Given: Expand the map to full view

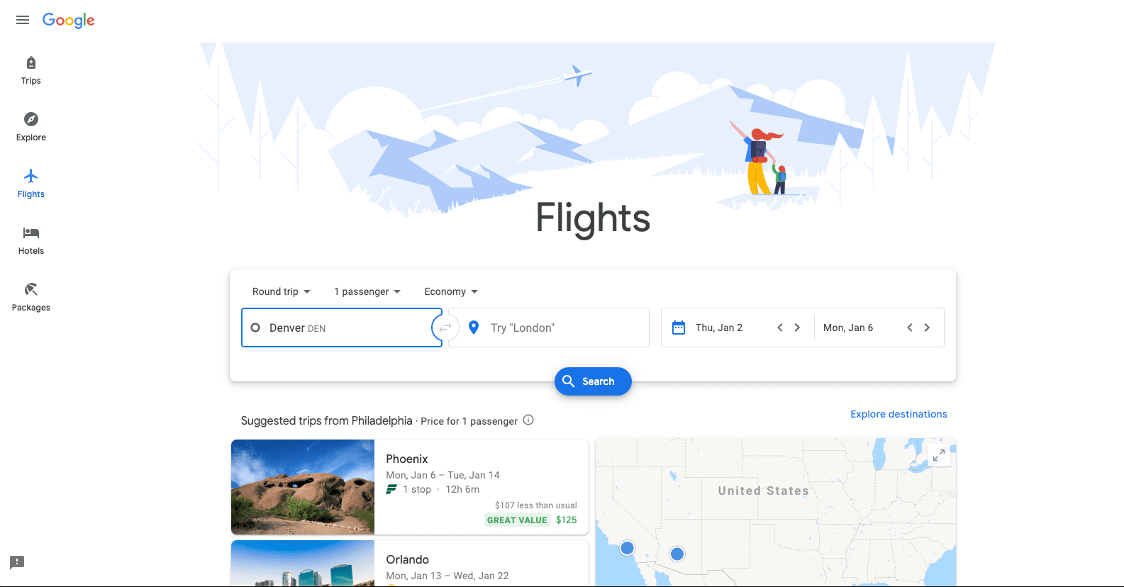Looking at the screenshot, I should pos(938,455).
